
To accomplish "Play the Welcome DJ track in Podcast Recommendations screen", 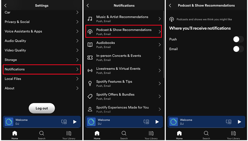I will click(239, 122).
